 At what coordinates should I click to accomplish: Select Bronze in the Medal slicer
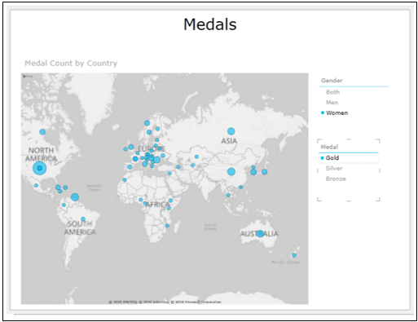click(x=336, y=179)
